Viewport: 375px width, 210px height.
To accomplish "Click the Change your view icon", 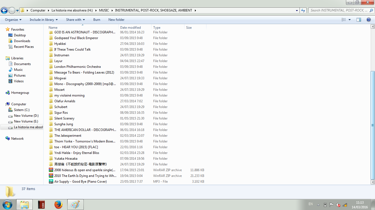I will pyautogui.click(x=343, y=20).
